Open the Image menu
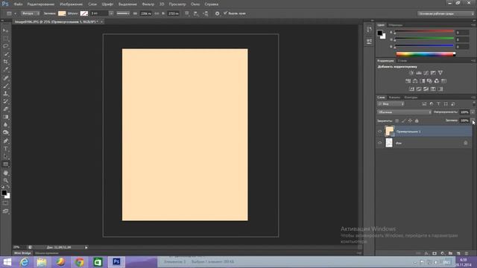This screenshot has width=477, height=268. pyautogui.click(x=72, y=4)
